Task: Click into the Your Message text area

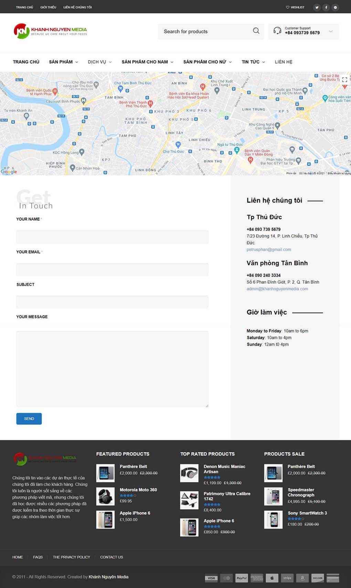Action: 112,369
